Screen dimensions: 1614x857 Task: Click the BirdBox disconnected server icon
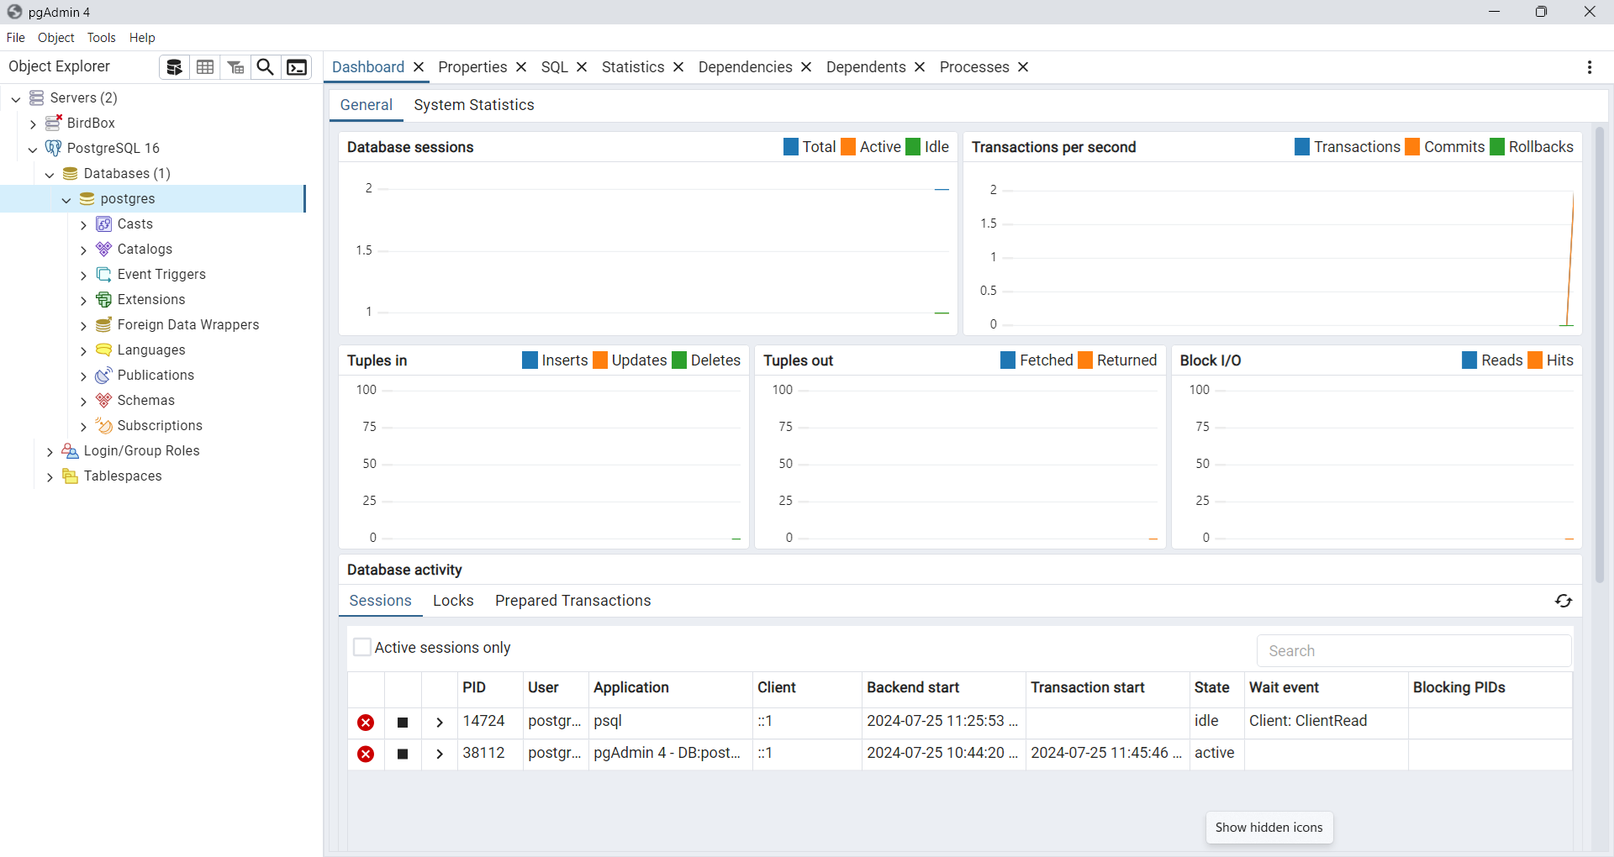tap(54, 123)
